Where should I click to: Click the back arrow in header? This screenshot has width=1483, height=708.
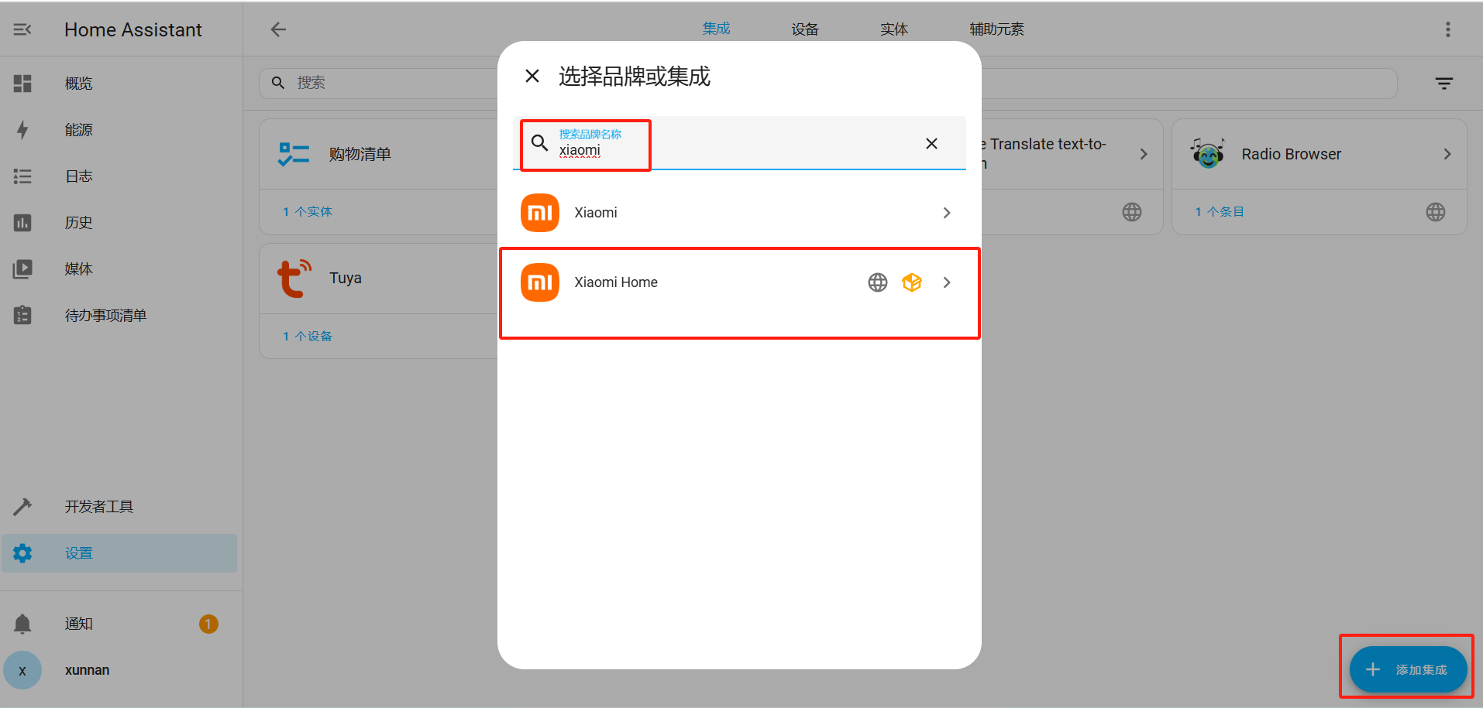click(x=278, y=29)
